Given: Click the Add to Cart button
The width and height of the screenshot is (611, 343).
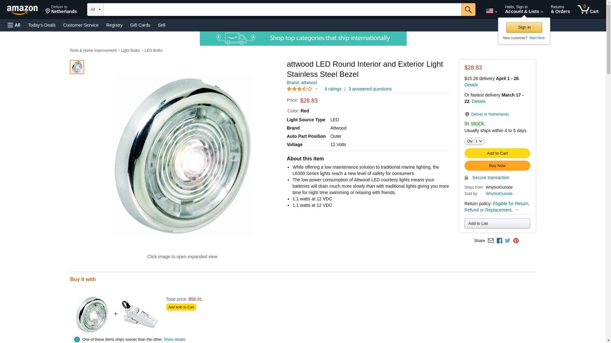Looking at the screenshot, I should click(x=497, y=153).
